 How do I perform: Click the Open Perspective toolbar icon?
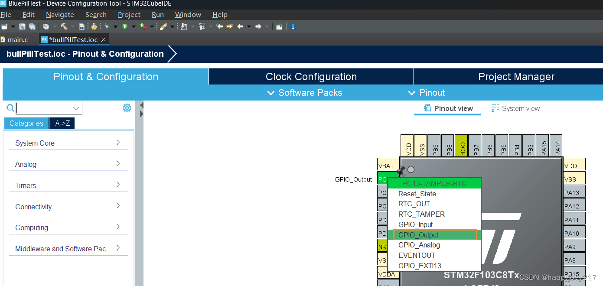coord(279,26)
